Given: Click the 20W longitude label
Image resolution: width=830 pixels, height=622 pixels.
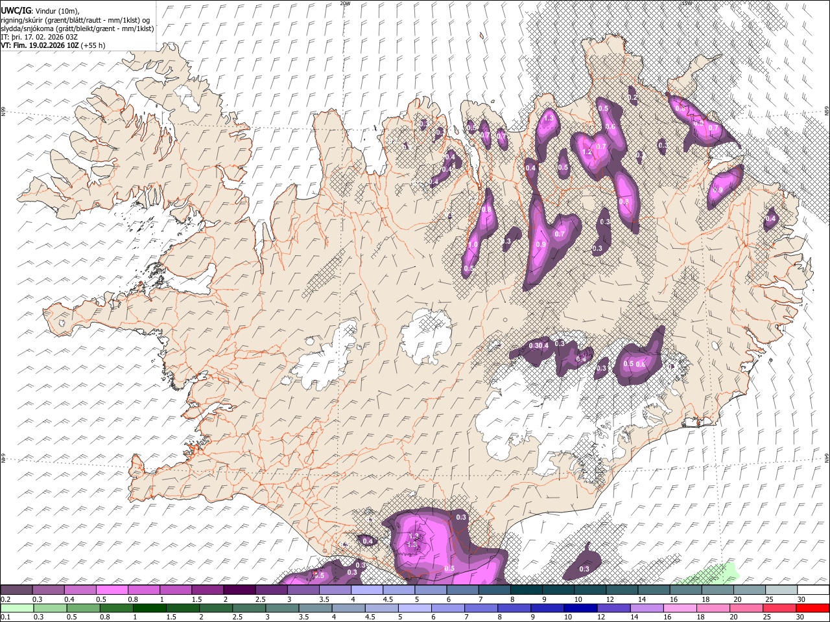Looking at the screenshot, I should [x=345, y=3].
